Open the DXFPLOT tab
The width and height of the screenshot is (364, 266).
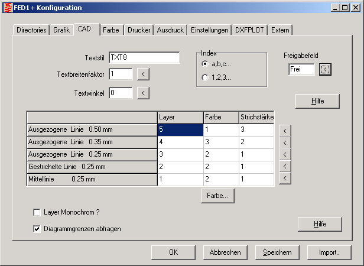250,30
